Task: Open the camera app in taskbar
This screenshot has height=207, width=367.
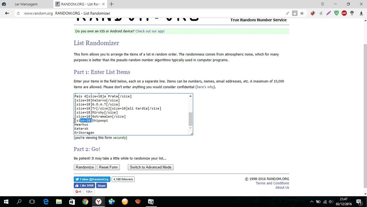Action: [151, 202]
